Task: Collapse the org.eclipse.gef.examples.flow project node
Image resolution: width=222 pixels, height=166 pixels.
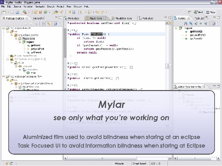Action: click(3, 77)
